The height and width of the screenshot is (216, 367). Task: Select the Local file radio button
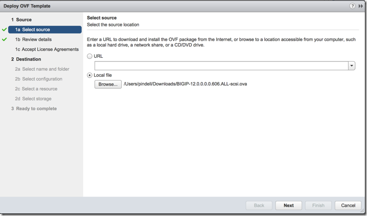point(90,75)
